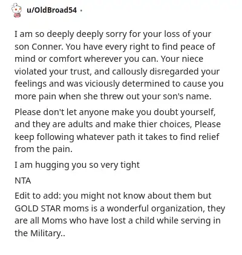This screenshot has width=242, height=255.
Task: Click the dot separator after the username
Action: [x=81, y=10]
